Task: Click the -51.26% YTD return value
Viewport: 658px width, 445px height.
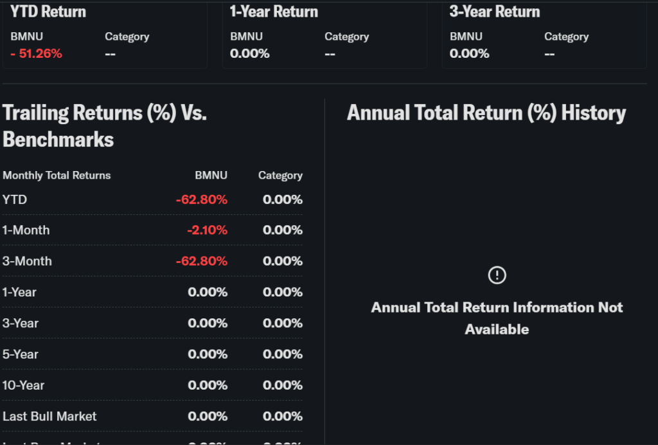Action: pyautogui.click(x=37, y=54)
